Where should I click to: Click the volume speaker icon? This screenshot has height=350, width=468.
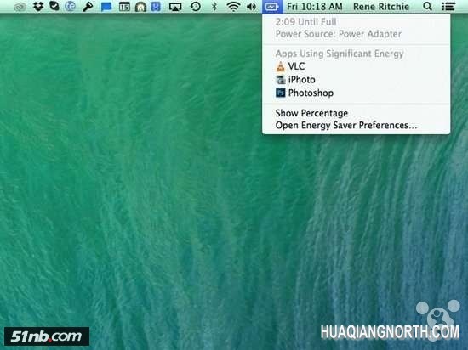coord(251,6)
